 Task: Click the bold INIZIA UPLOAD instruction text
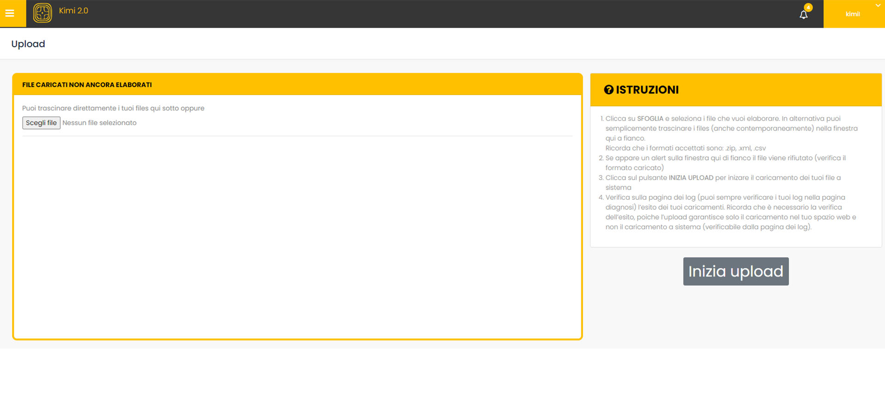tap(691, 178)
